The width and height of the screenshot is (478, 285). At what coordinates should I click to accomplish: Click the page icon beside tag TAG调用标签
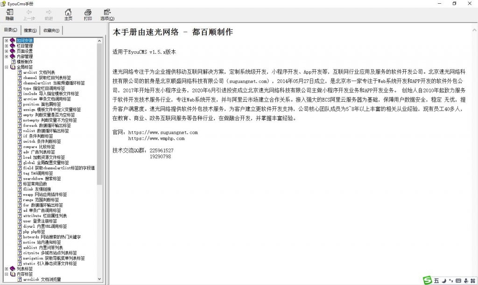(20, 173)
